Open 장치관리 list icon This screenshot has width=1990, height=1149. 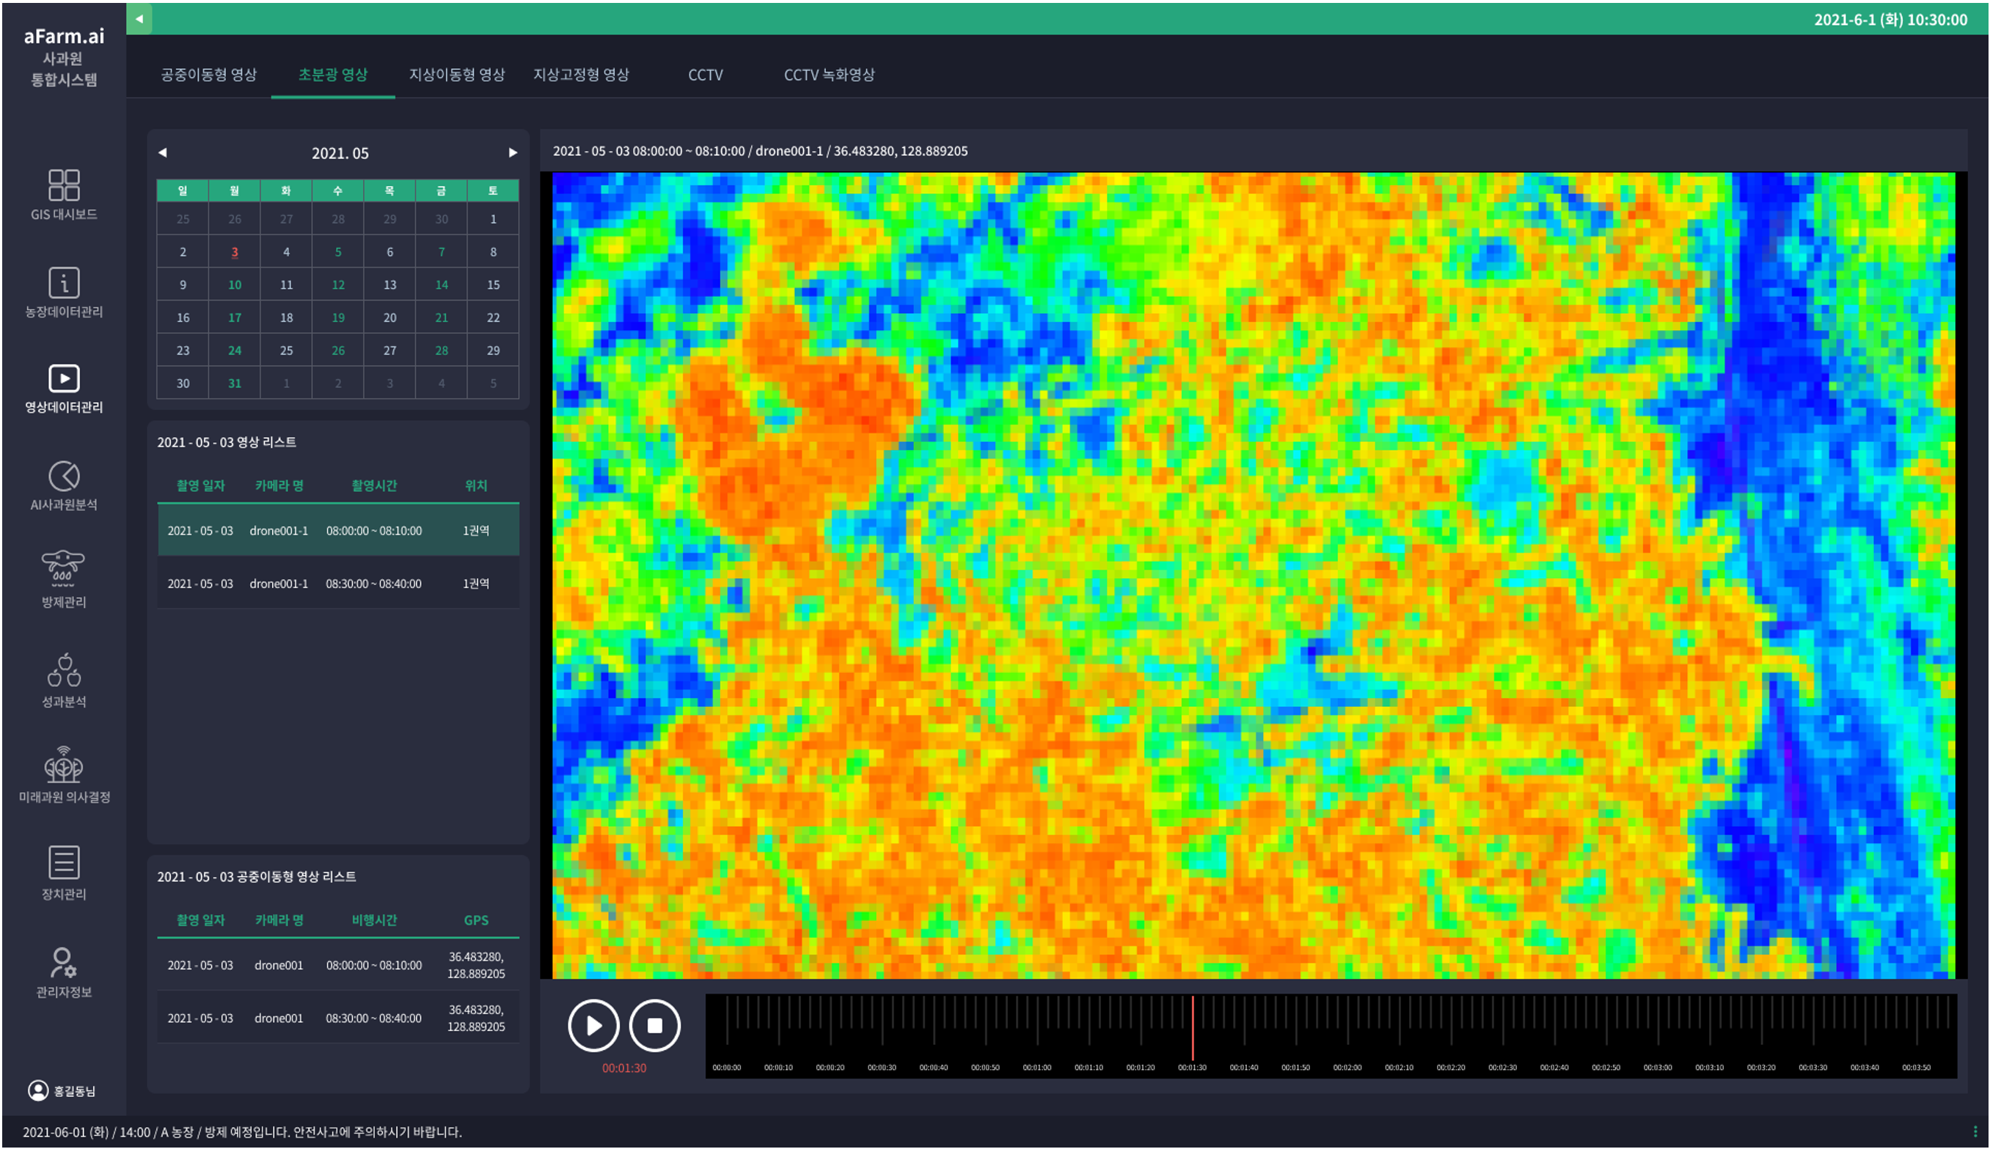[64, 862]
